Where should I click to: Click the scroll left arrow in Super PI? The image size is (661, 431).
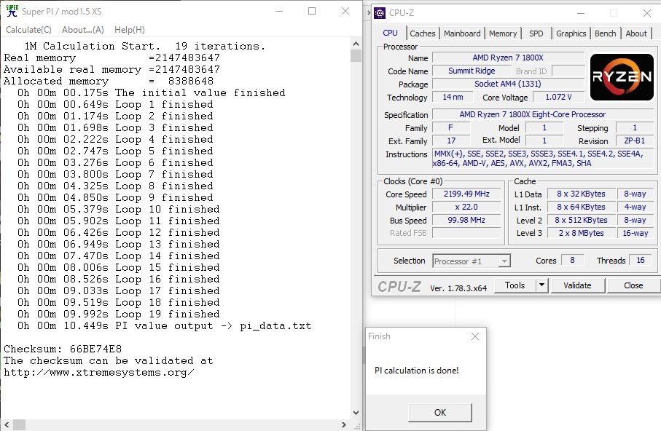[7, 424]
